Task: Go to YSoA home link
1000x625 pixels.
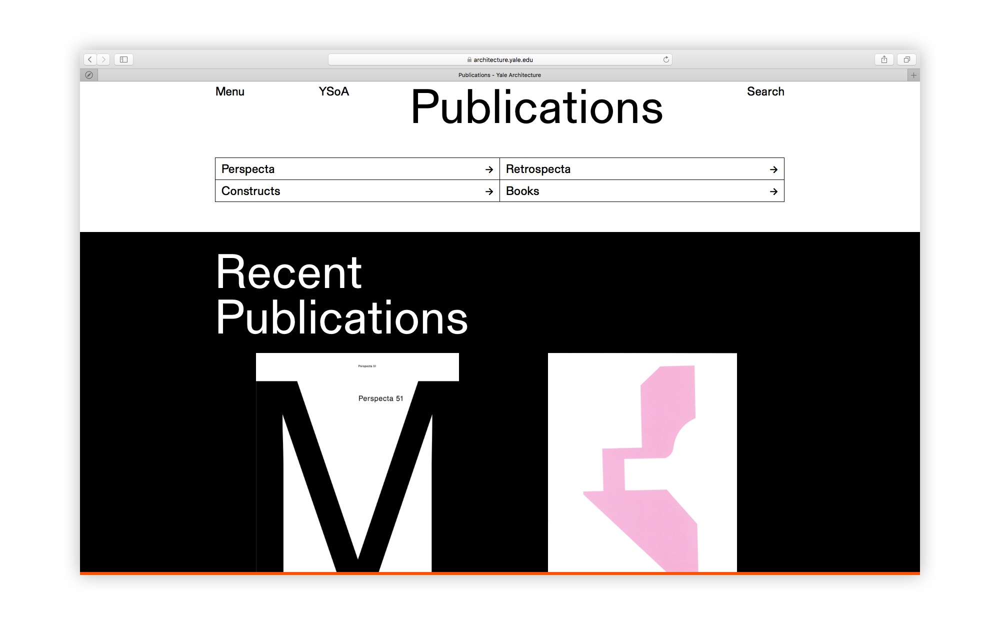Action: [x=333, y=91]
